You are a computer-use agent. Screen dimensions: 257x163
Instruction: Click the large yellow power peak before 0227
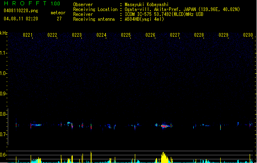[164, 157]
